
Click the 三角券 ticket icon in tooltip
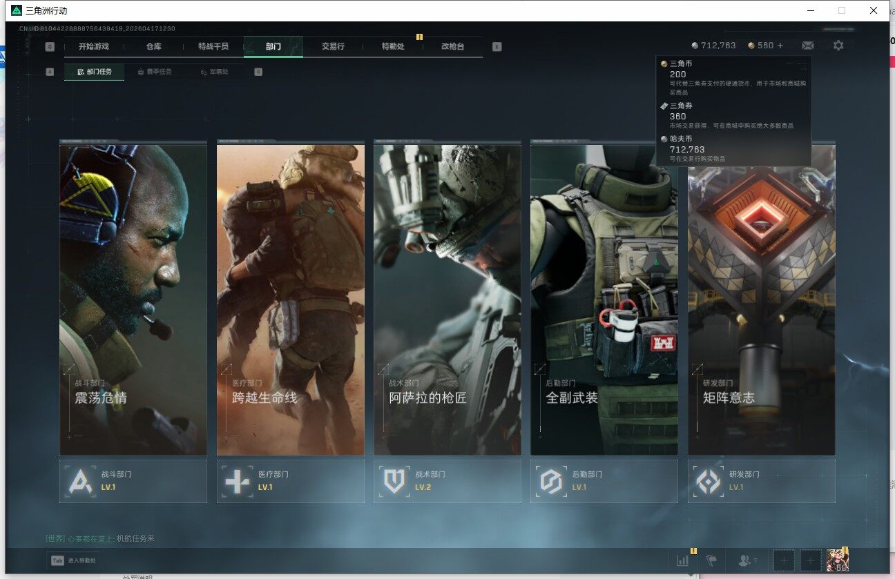point(664,106)
